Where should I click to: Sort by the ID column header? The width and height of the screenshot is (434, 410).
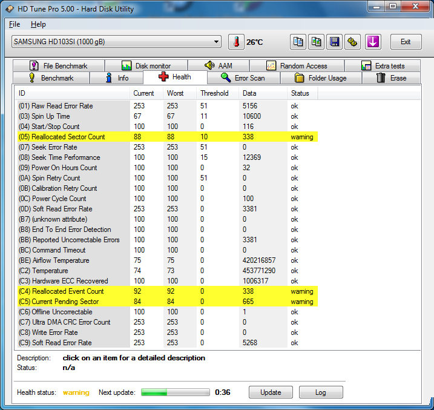tap(72, 93)
